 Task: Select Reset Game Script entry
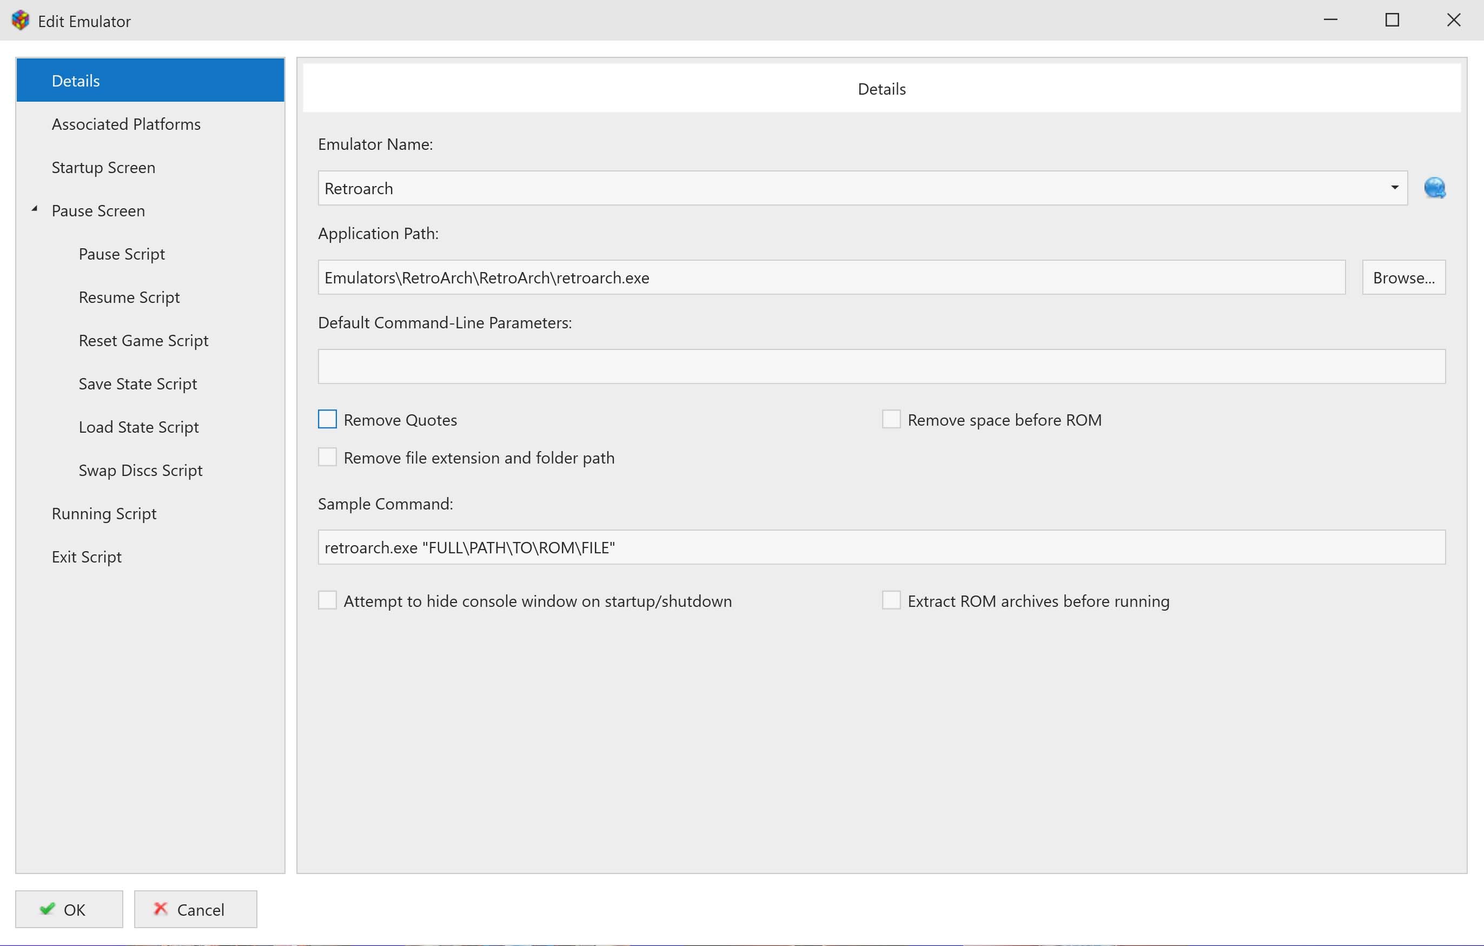coord(150,340)
